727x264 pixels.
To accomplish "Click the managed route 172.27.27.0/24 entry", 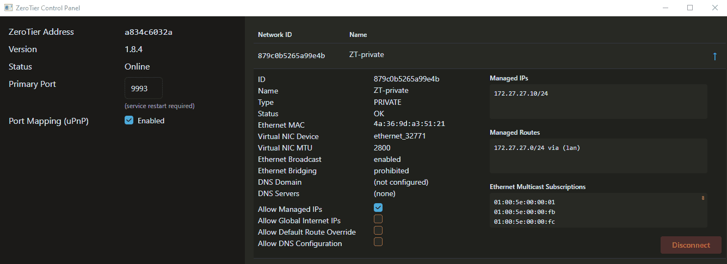I will (x=537, y=148).
